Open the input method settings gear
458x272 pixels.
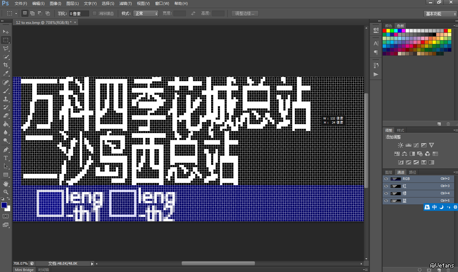tap(455, 207)
